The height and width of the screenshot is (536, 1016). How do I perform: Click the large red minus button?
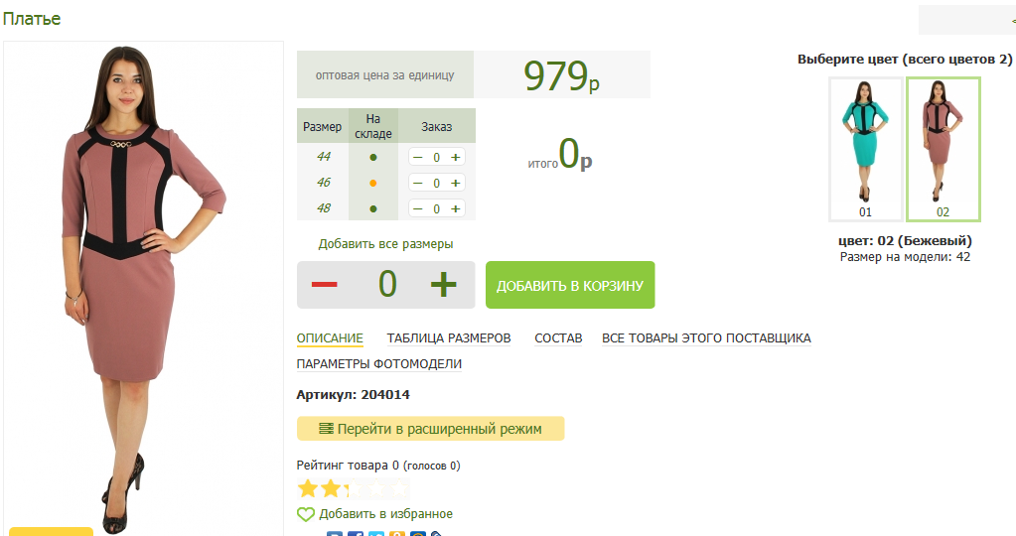(x=324, y=284)
